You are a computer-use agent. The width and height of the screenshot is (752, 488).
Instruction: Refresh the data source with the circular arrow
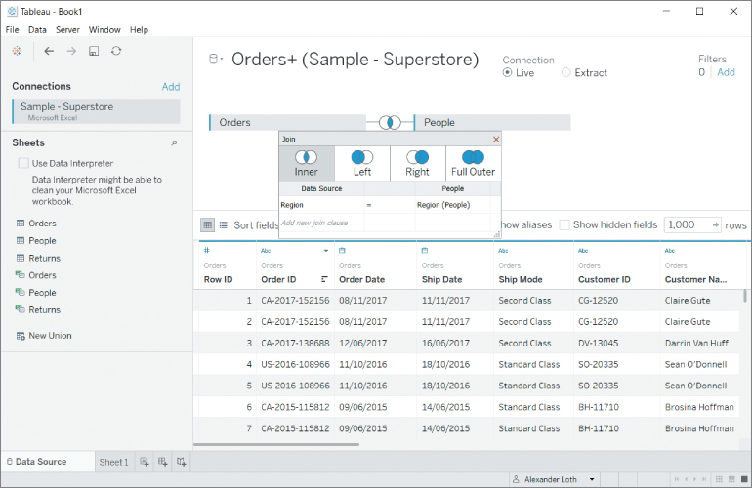click(x=116, y=51)
